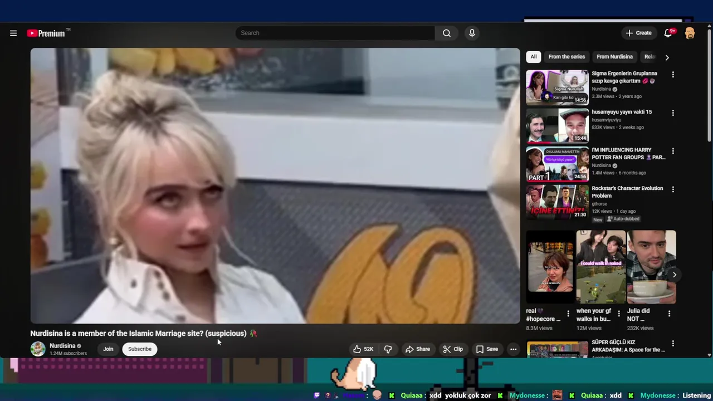Create a Clip of the video
Screen dimensions: 713x401
(453, 349)
